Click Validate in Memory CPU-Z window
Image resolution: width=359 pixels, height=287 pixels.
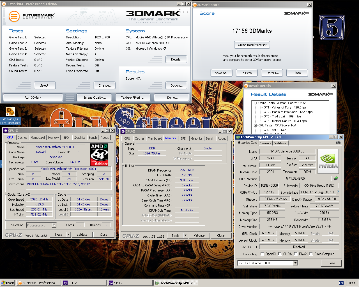coord(199,235)
